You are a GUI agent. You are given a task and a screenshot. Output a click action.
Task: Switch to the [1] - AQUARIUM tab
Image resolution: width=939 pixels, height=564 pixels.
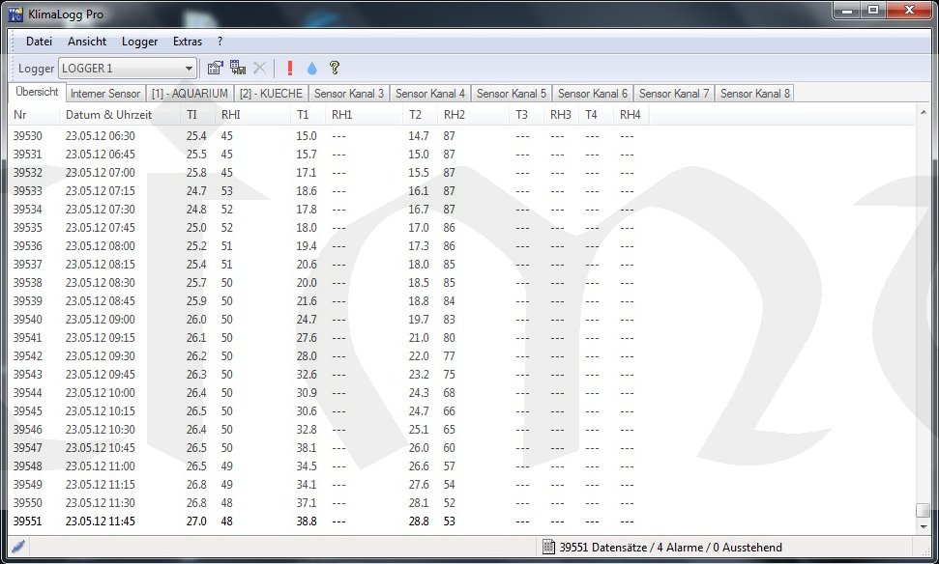click(x=190, y=94)
